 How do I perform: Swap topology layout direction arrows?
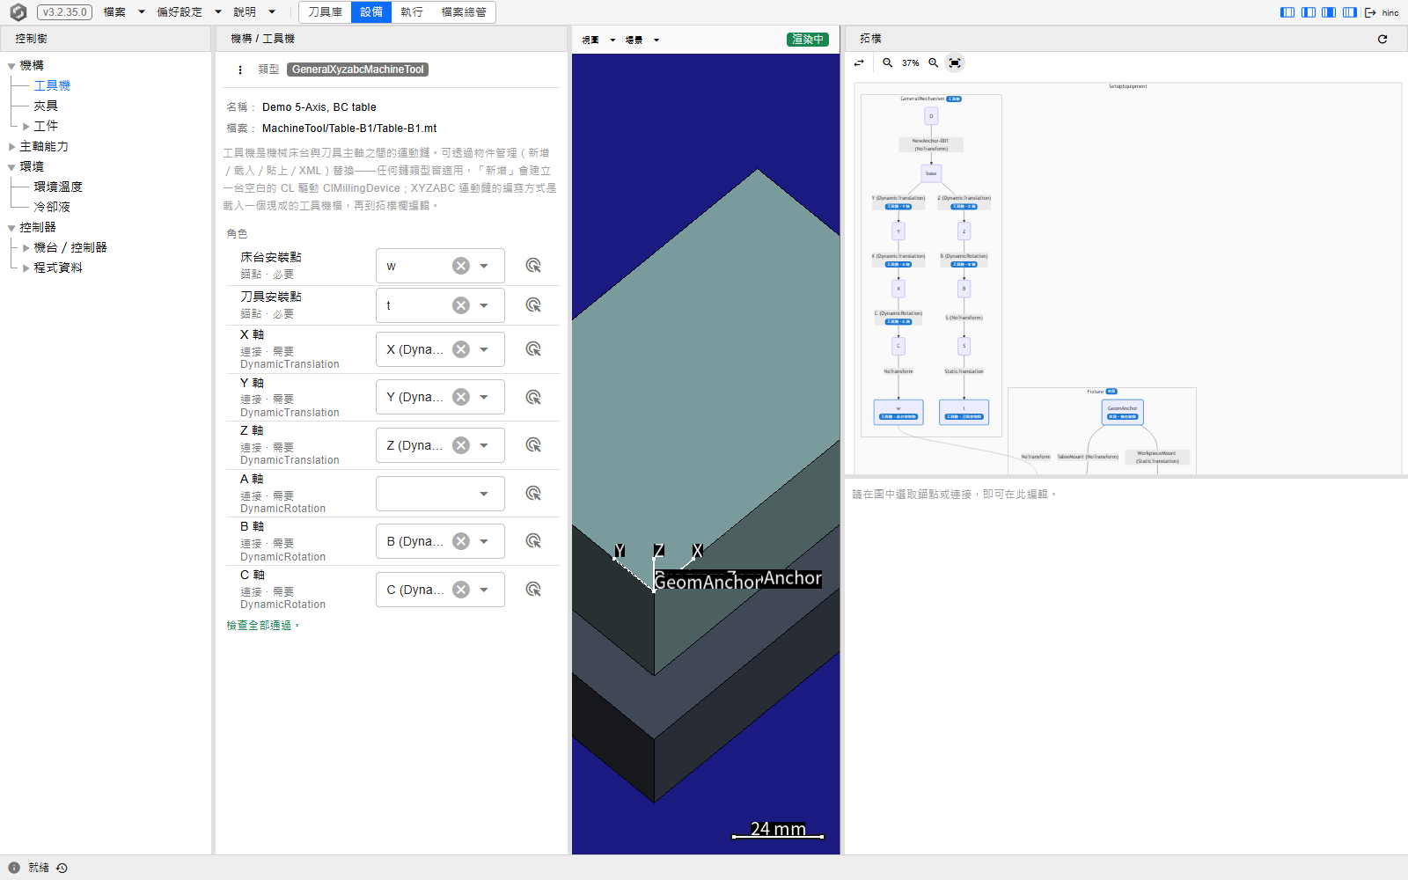(859, 62)
